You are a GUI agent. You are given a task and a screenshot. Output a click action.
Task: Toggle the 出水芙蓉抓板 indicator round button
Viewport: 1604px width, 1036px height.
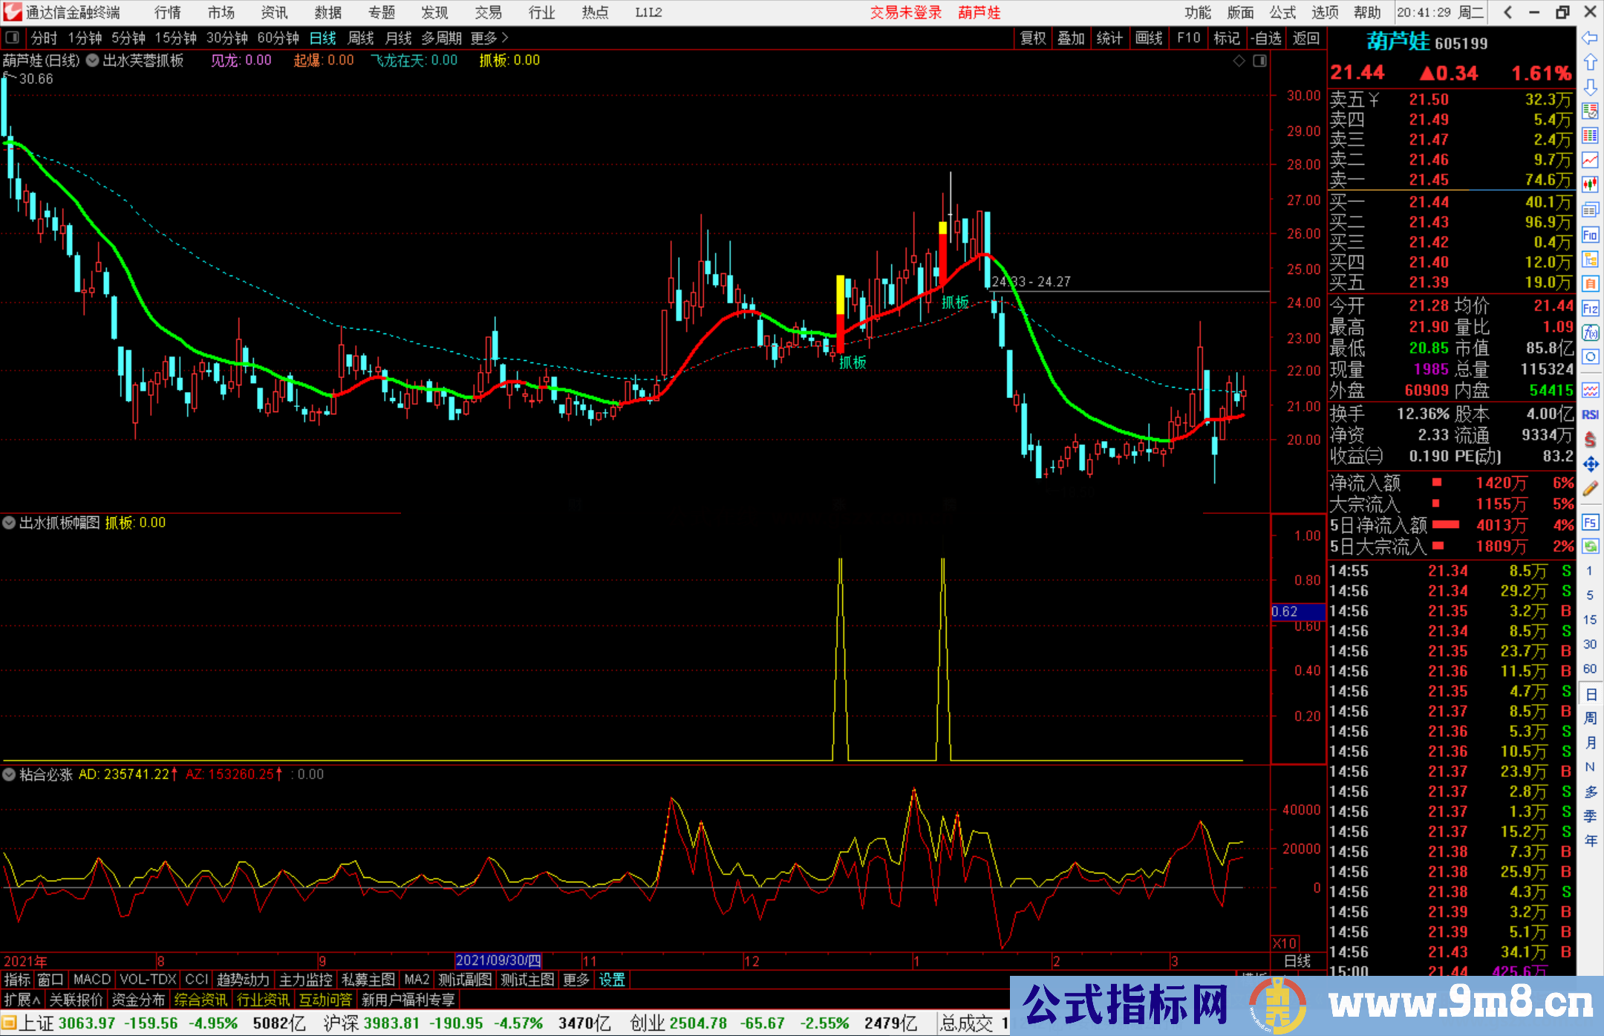[x=93, y=61]
